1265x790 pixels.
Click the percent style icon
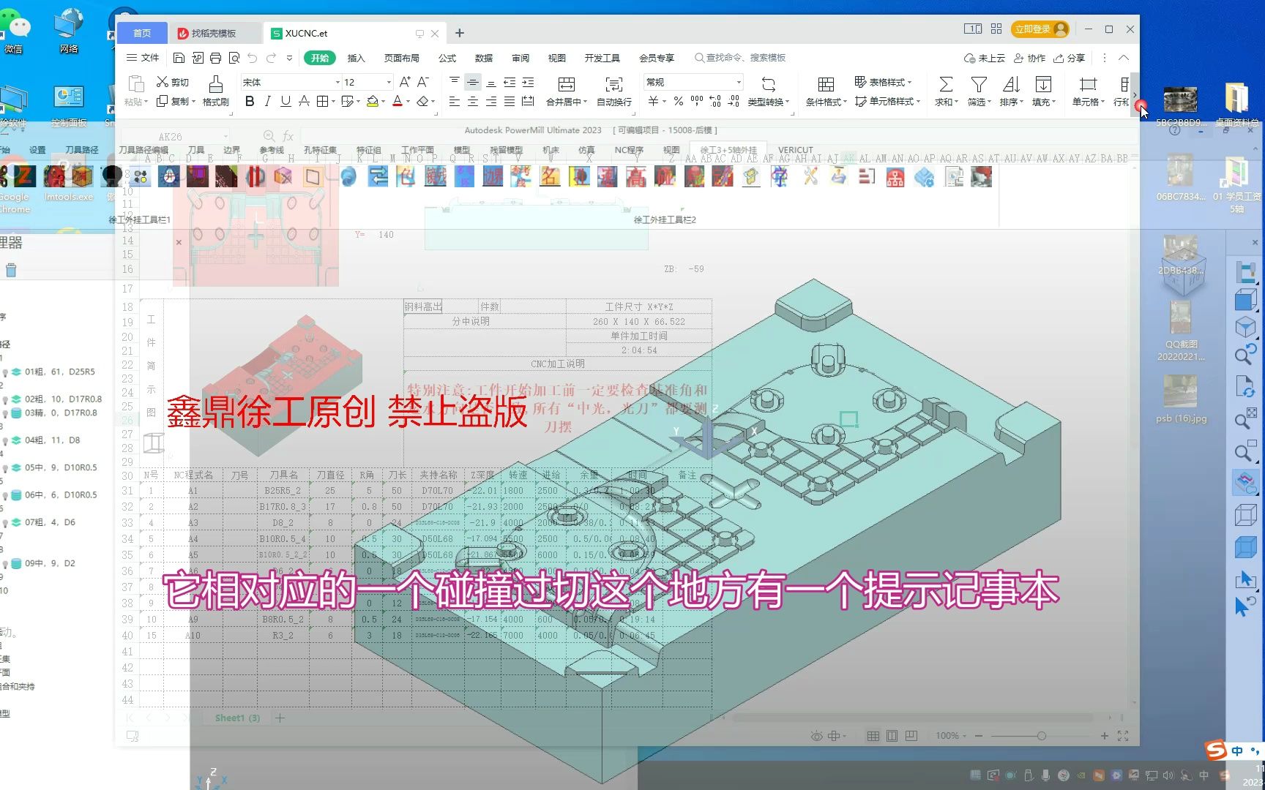(x=679, y=102)
